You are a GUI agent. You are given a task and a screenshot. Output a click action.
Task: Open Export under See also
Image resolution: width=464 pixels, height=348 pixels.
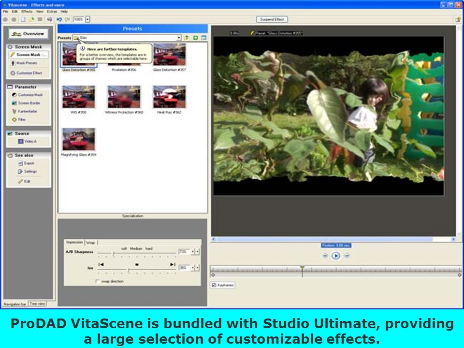(26, 163)
